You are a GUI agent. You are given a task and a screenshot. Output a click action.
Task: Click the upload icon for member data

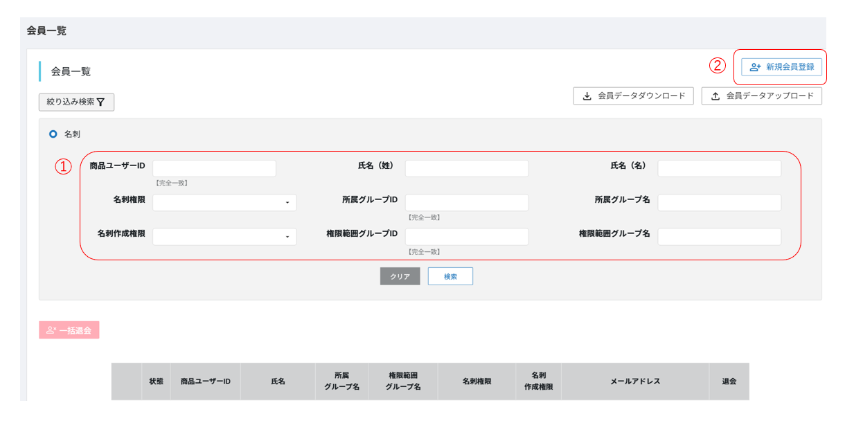(x=716, y=96)
